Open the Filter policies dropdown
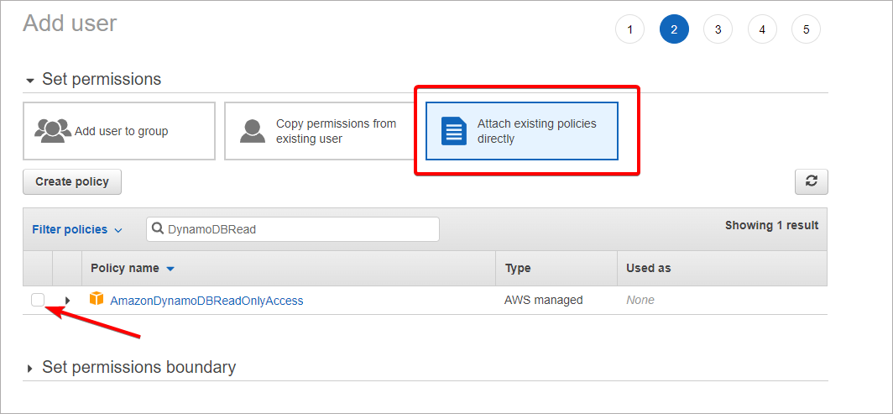This screenshot has height=414, width=893. 77,229
